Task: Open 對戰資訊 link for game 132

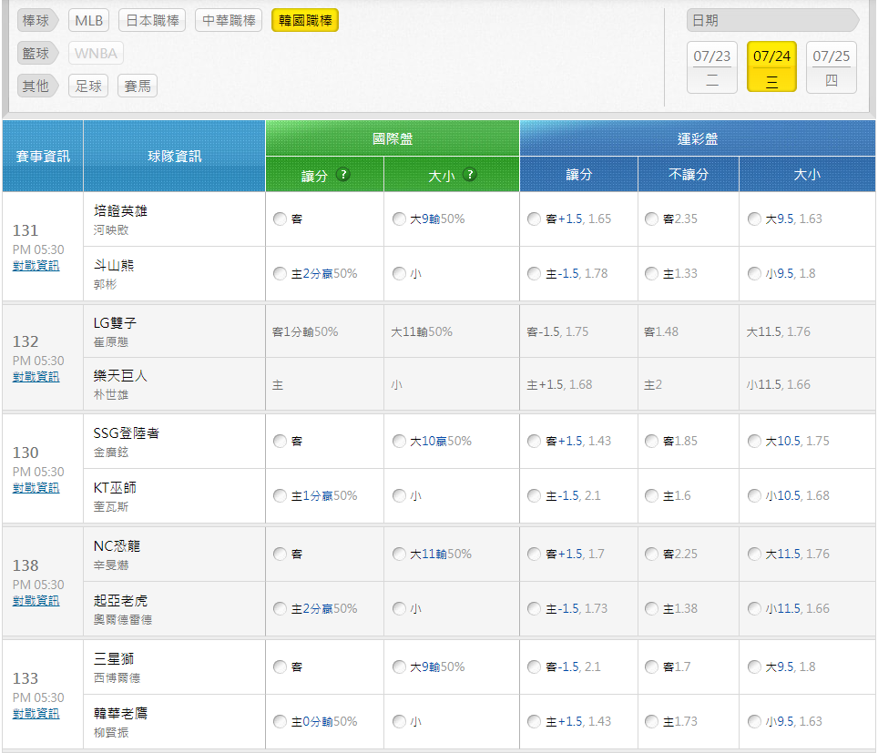Action: 36,377
